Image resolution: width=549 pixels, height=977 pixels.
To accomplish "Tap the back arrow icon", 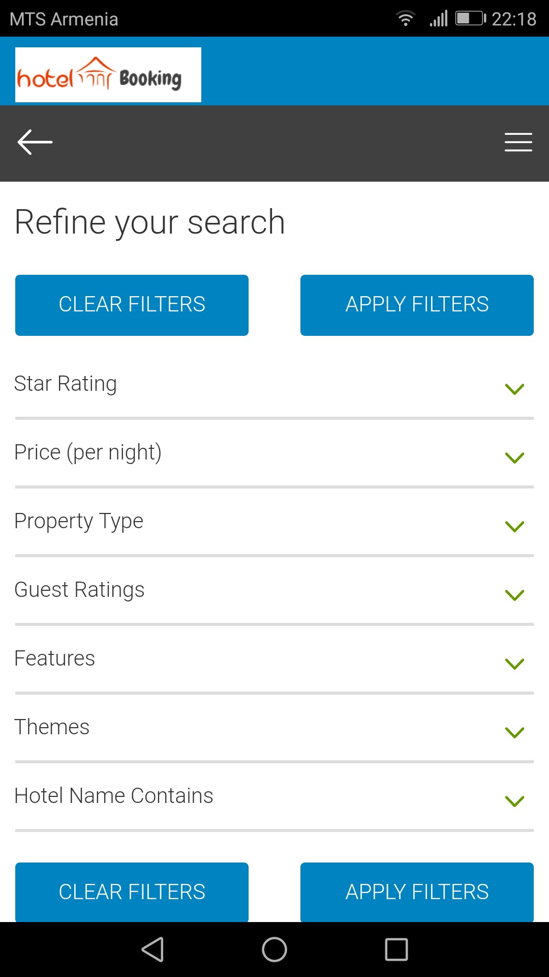I will [x=35, y=142].
